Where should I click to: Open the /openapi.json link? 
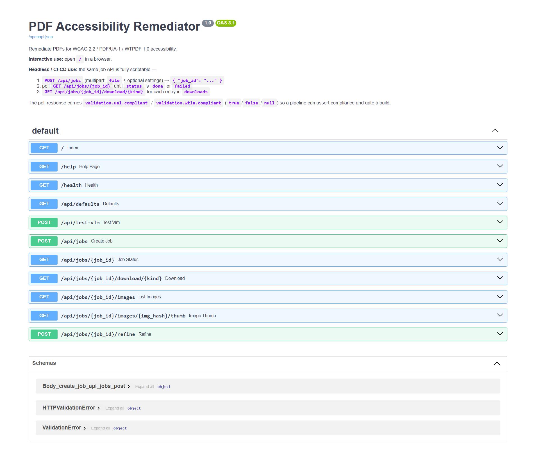point(40,37)
